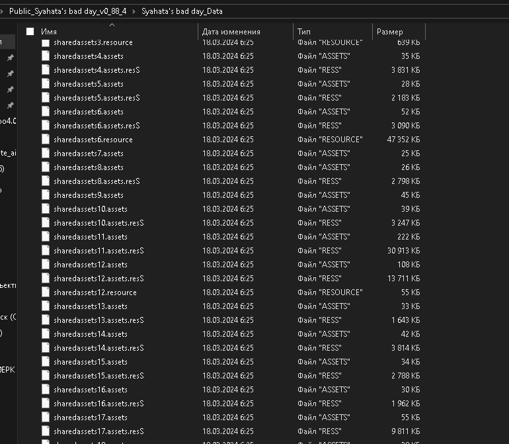The height and width of the screenshot is (444, 509).
Task: Expand the chevron before Syahata's bad day_Data breadcrumb
Action: (135, 11)
